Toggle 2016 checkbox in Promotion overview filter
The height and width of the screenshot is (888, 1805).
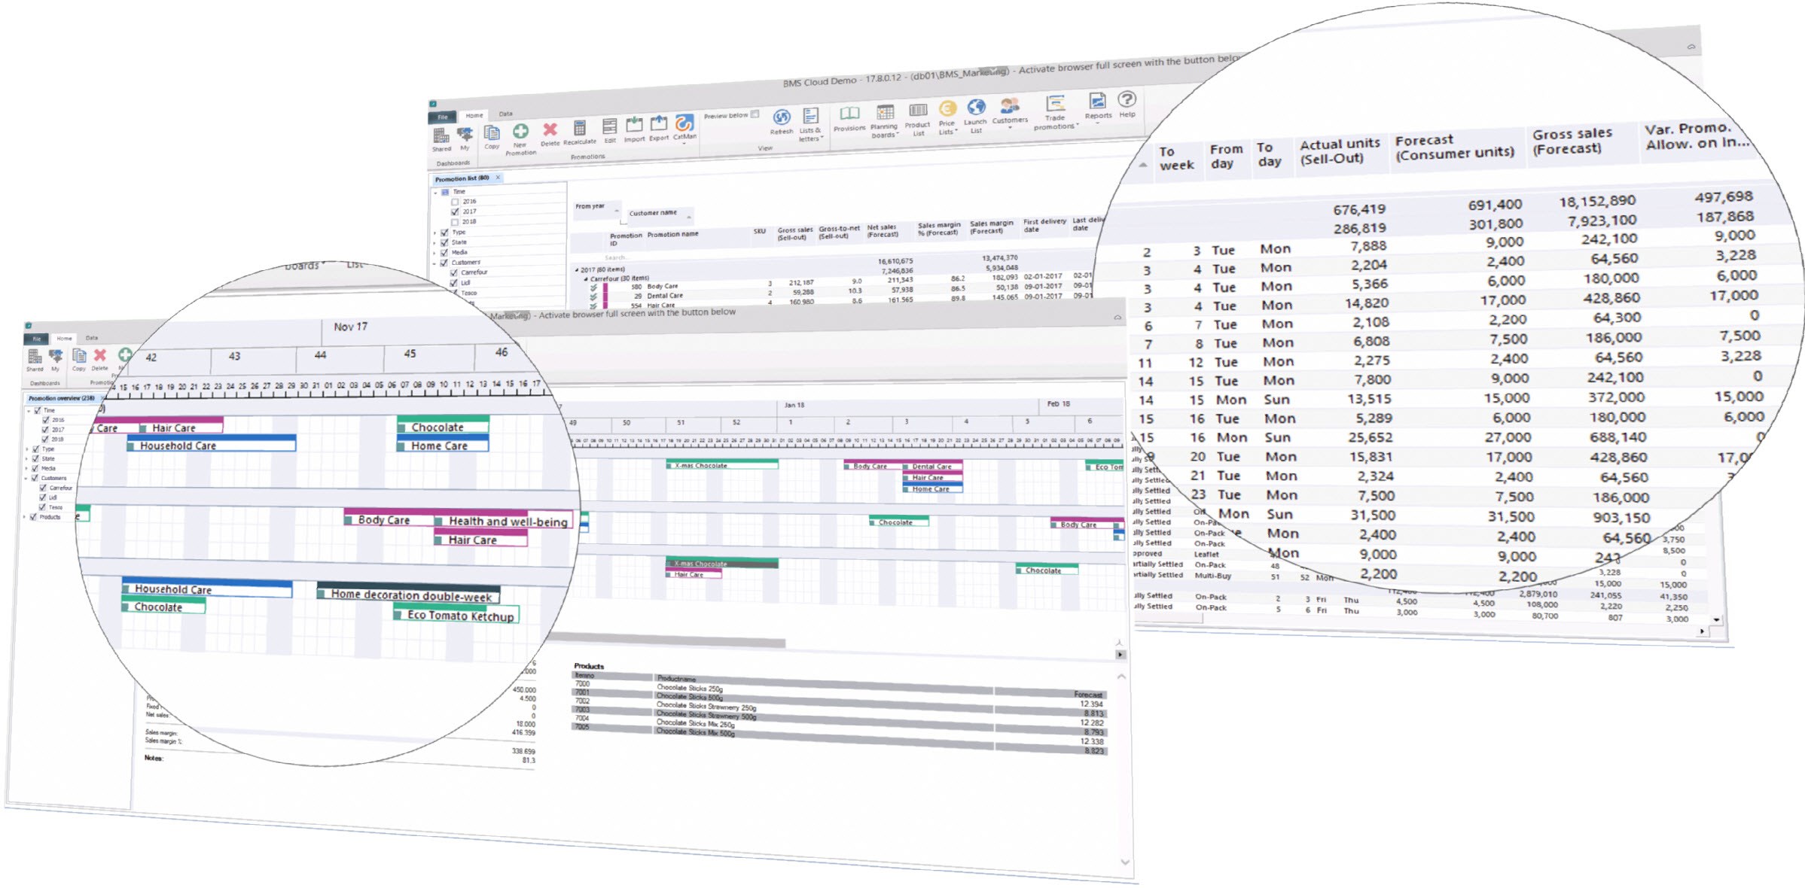click(x=46, y=420)
